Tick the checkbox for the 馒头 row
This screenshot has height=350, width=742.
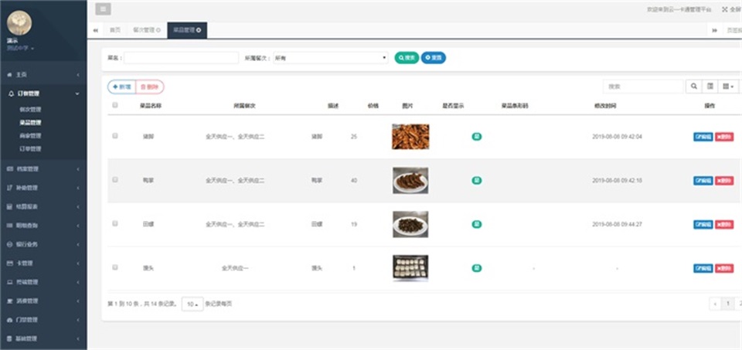(x=115, y=267)
